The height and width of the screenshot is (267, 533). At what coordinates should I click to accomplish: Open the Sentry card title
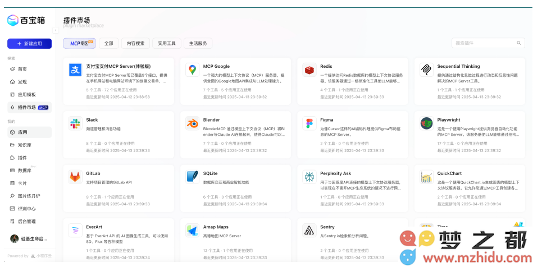pos(327,227)
